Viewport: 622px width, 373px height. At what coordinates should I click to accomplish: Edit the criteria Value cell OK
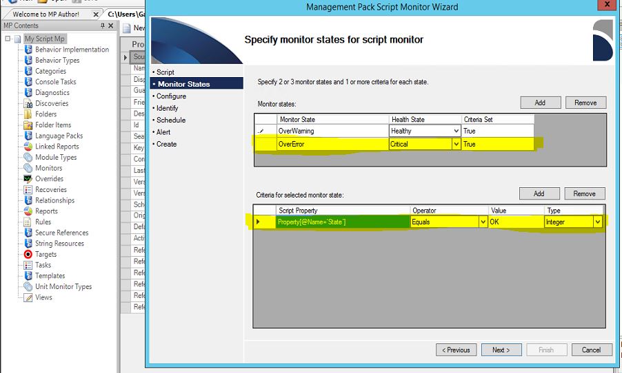(516, 222)
